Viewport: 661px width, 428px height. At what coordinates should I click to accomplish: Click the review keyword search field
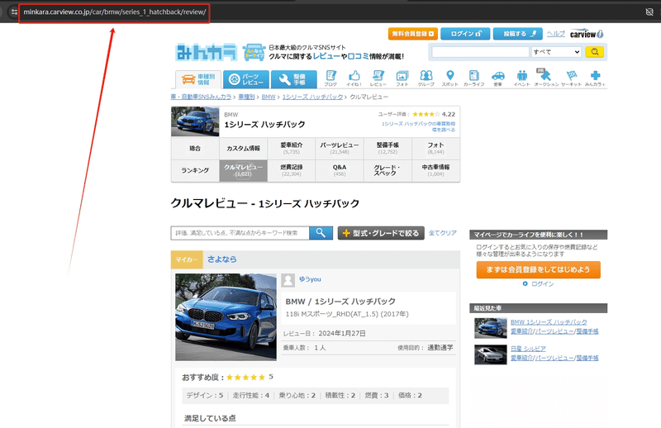pyautogui.click(x=240, y=233)
